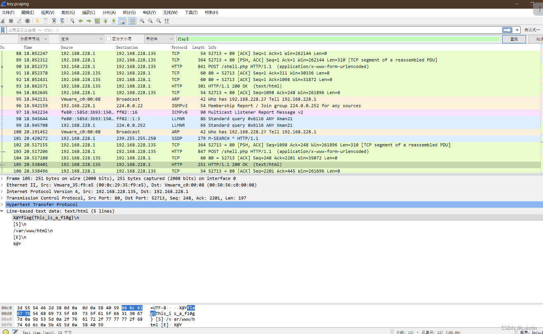Click the restart current capture icon
Image resolution: width=543 pixels, height=334 pixels.
pyautogui.click(x=19, y=21)
